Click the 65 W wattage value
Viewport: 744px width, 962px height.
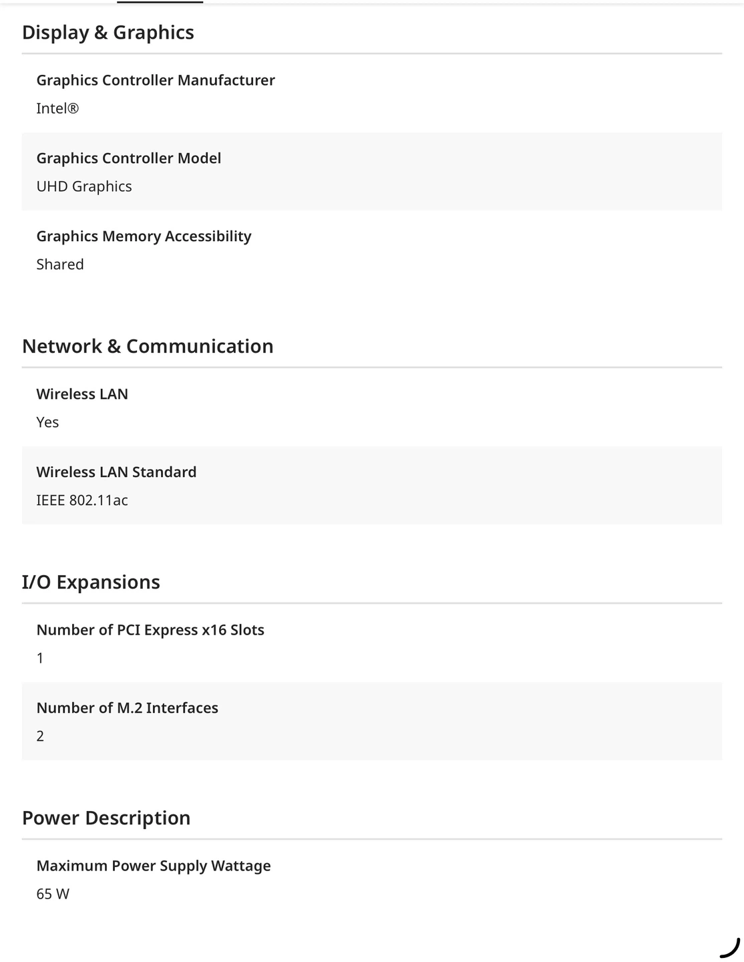[x=53, y=894]
